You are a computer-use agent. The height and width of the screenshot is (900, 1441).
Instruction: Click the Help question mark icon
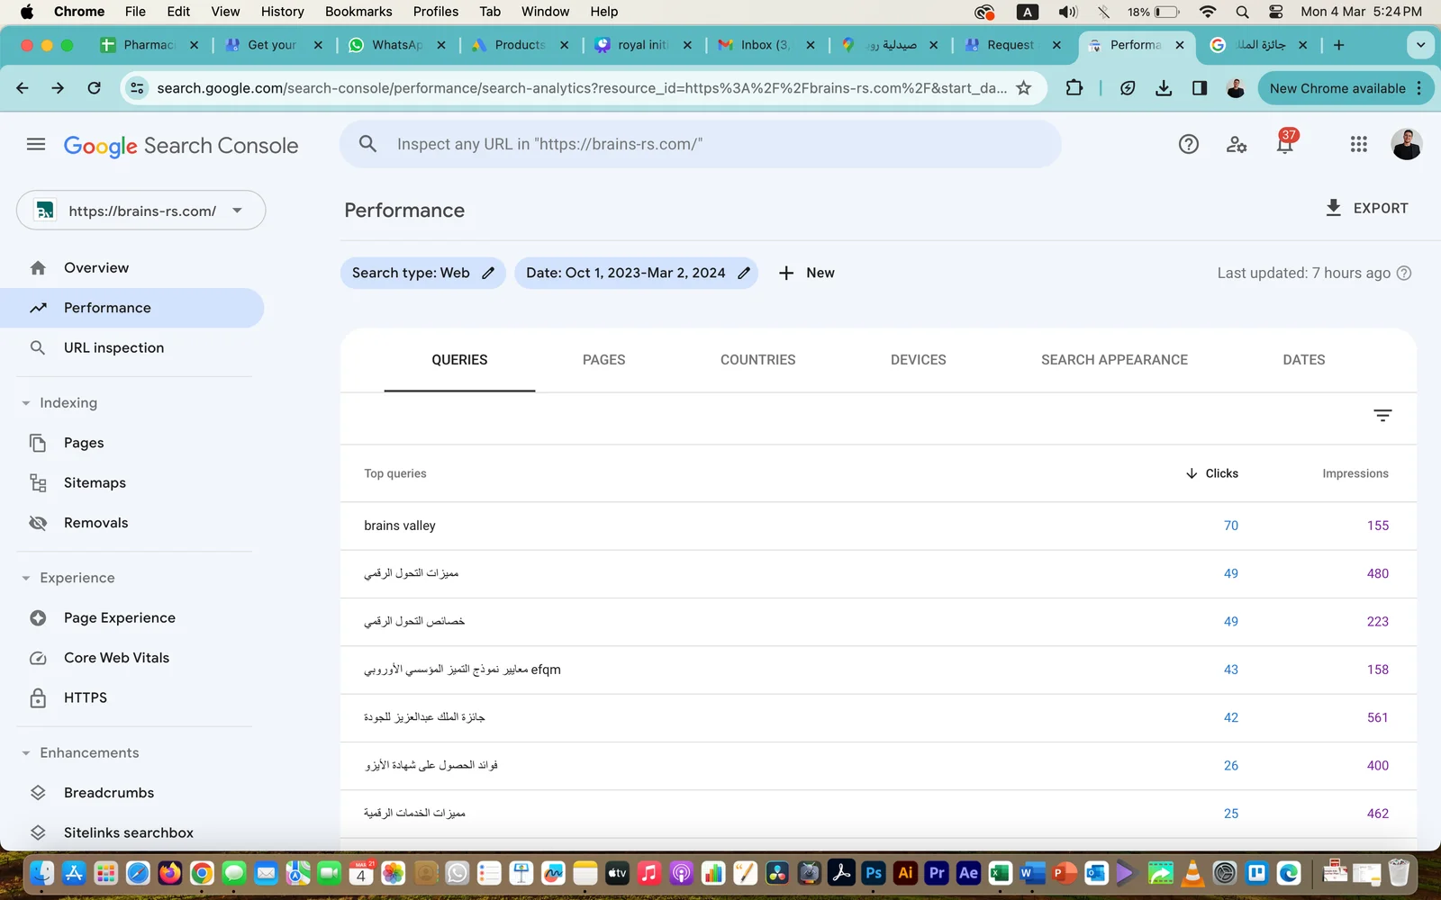point(1188,144)
